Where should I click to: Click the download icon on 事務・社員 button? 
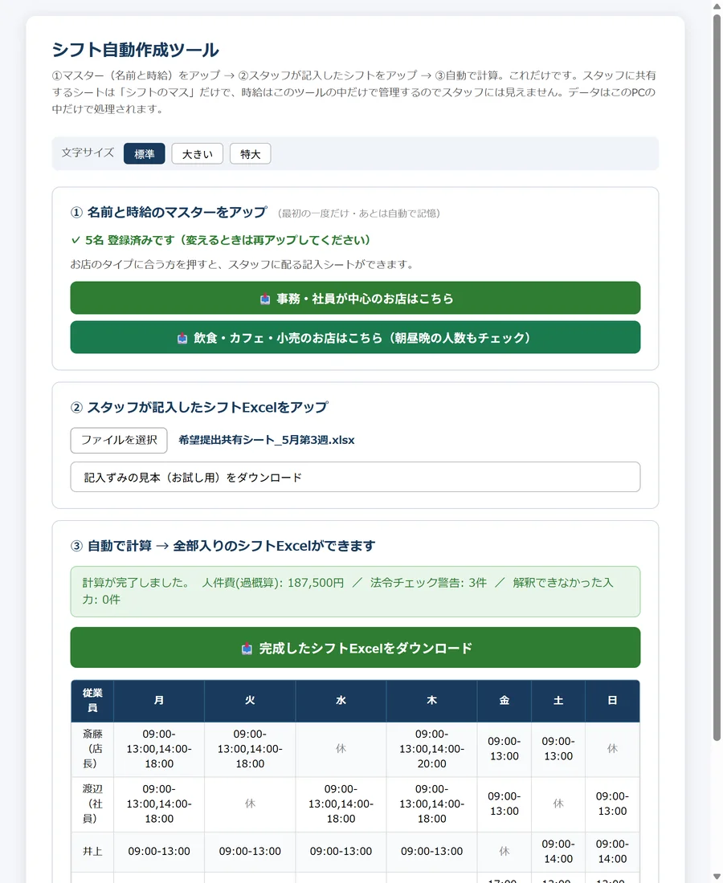click(x=265, y=299)
